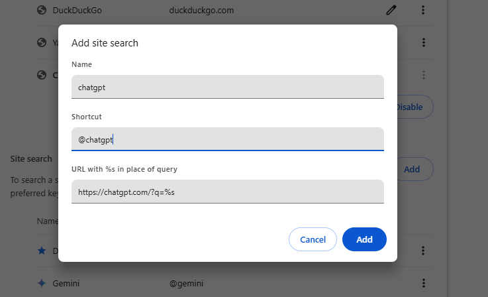
Task: Click the URL with %s field
Action: pos(228,192)
